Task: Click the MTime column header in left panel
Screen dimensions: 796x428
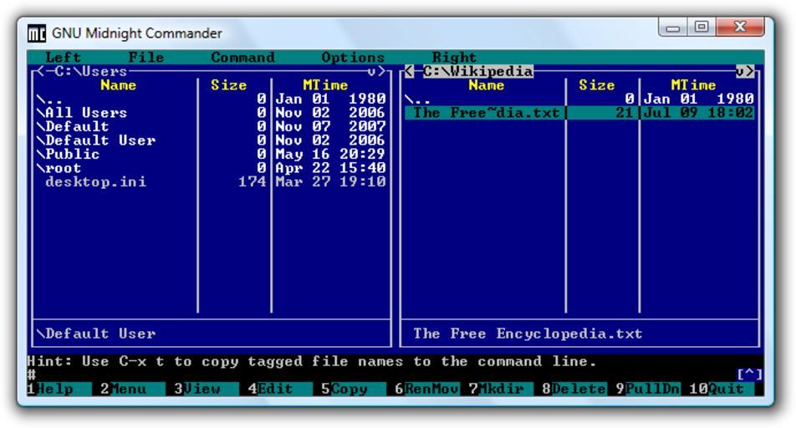Action: (x=325, y=85)
